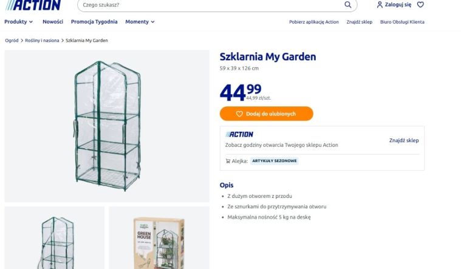
Task: Click the Artykuły sezonowe aisle tag
Action: tap(275, 161)
